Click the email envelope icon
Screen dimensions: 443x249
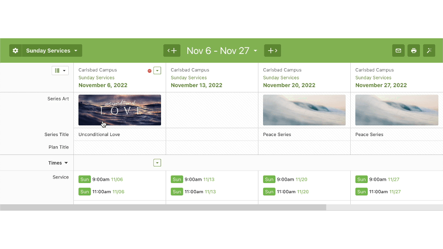[398, 51]
